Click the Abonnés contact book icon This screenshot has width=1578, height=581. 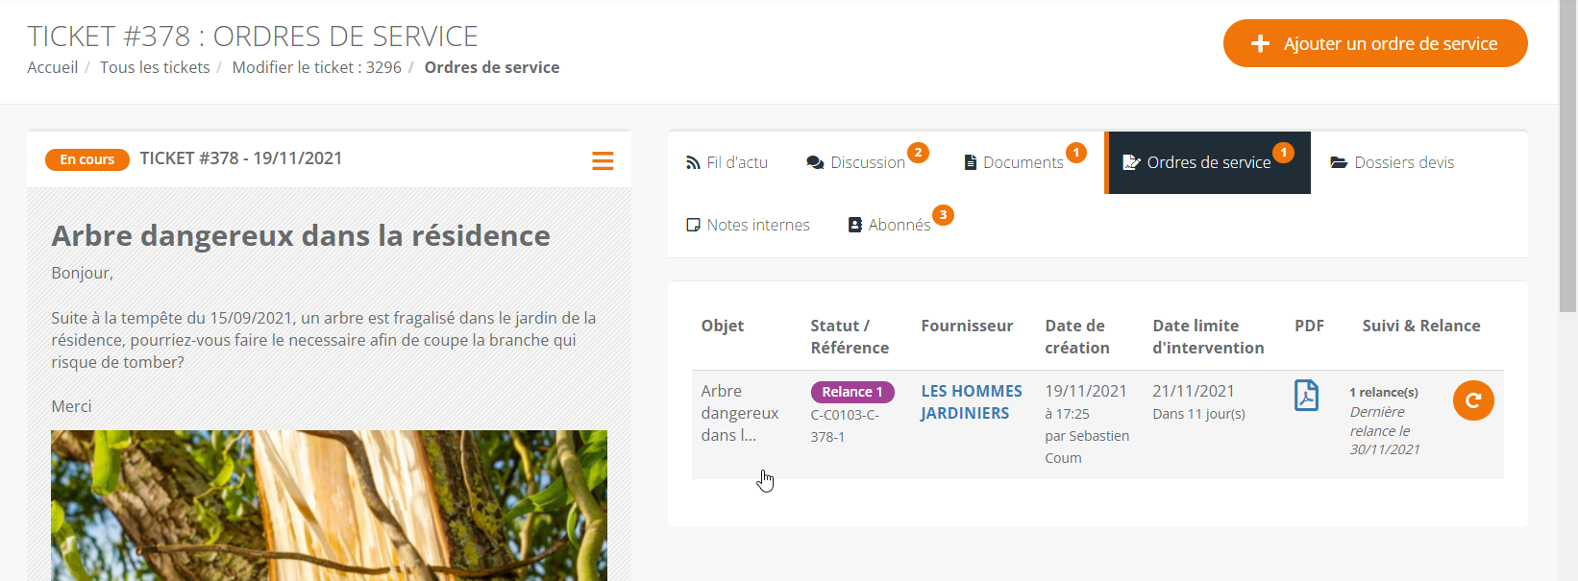click(x=854, y=225)
